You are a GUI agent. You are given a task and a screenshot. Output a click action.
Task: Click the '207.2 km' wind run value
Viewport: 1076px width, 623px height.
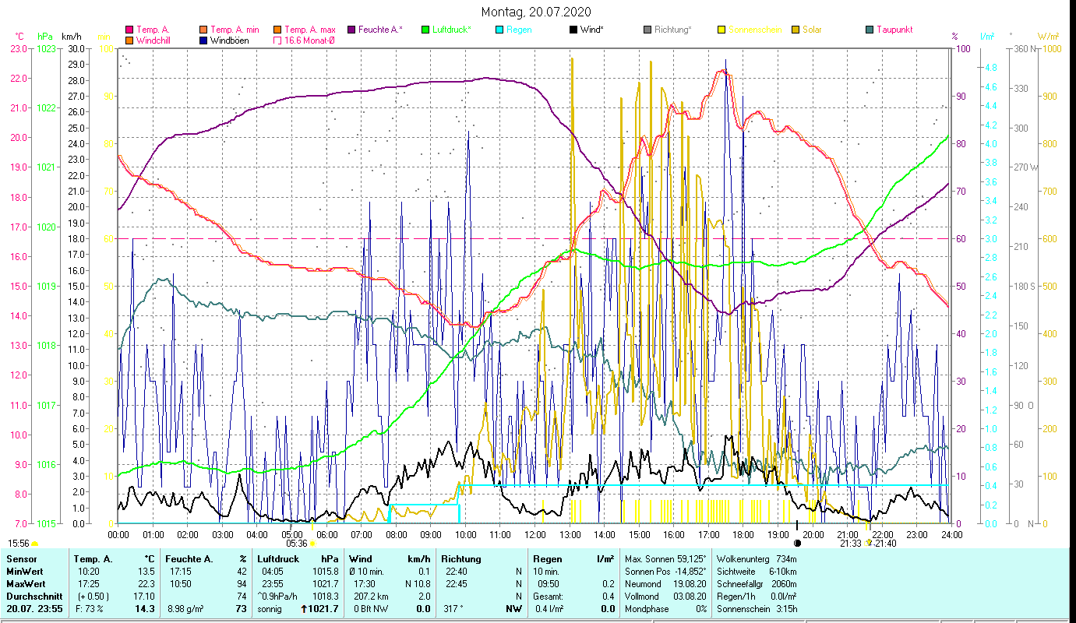(369, 597)
